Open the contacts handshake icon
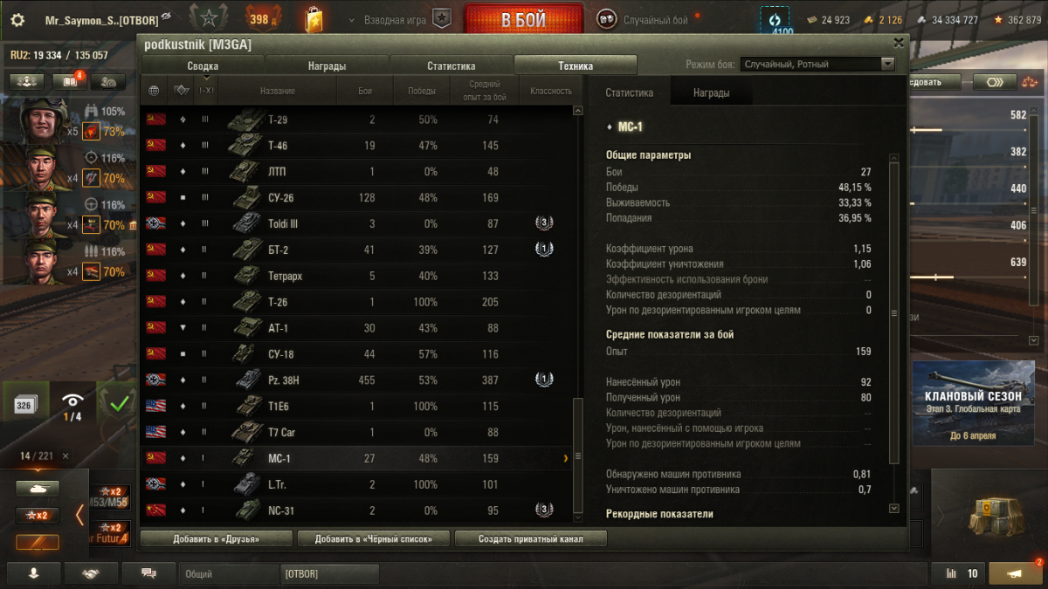1048x589 pixels. 88,573
